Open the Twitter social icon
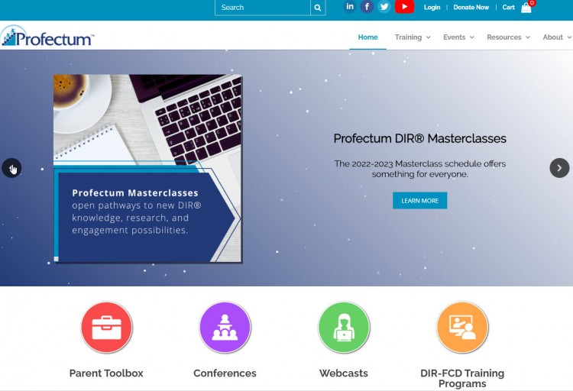The height and width of the screenshot is (391, 573). pyautogui.click(x=384, y=7)
